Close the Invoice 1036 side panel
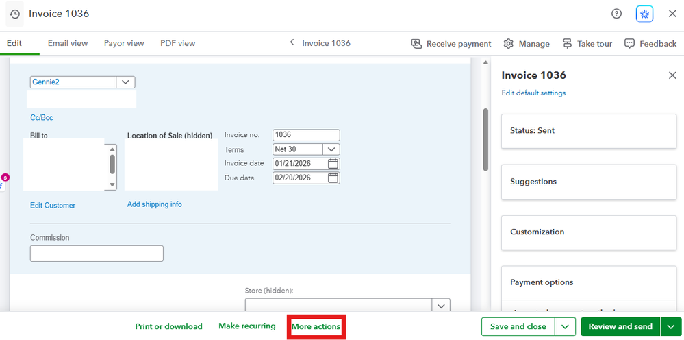The image size is (684, 340). (672, 75)
